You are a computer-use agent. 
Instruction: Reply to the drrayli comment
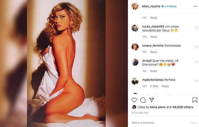click(x=154, y=71)
